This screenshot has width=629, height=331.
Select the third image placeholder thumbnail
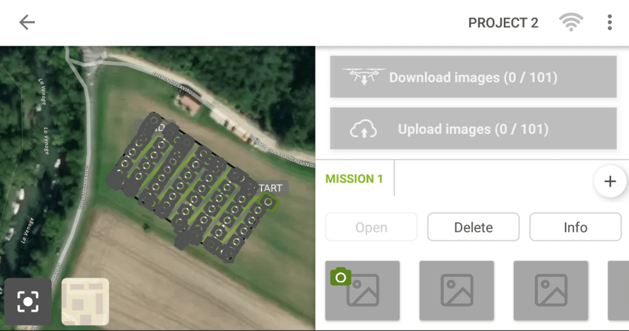[551, 290]
